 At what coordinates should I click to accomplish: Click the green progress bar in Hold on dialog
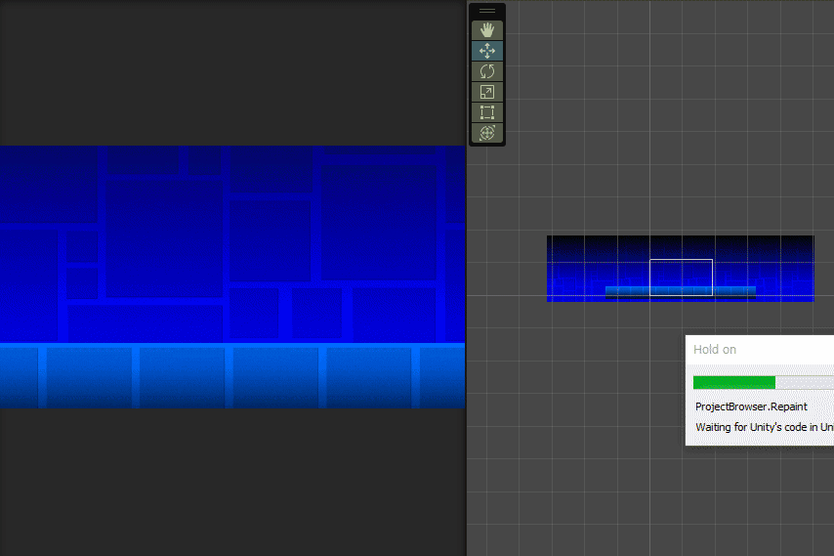[x=734, y=382]
